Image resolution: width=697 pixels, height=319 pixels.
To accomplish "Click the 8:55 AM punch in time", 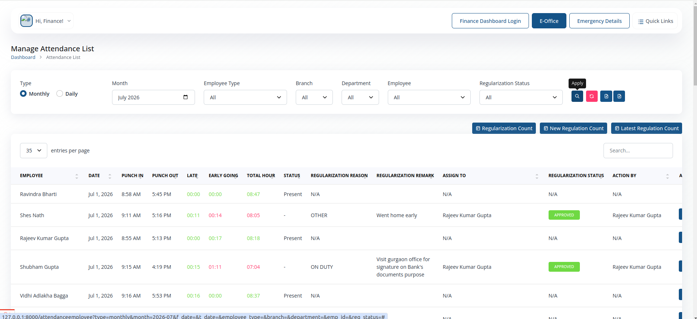I will point(131,238).
